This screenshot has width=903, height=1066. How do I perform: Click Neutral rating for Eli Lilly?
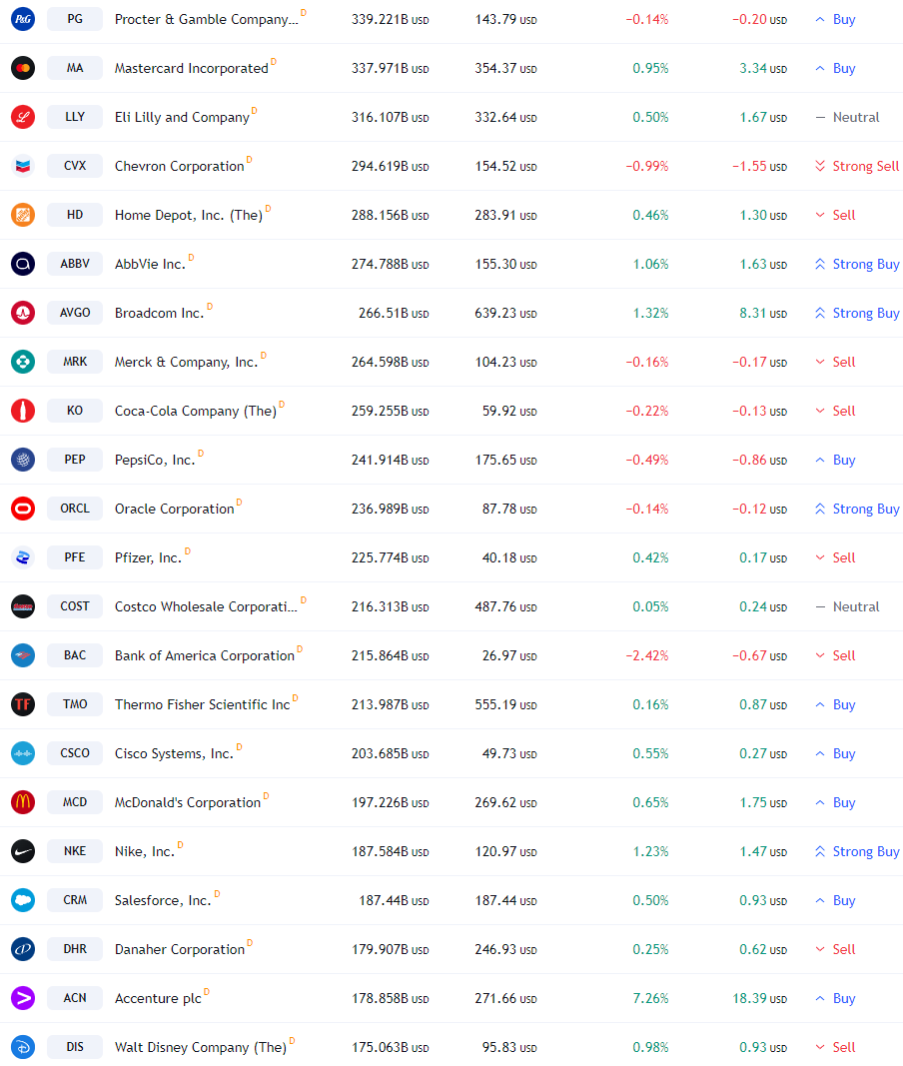coord(847,118)
